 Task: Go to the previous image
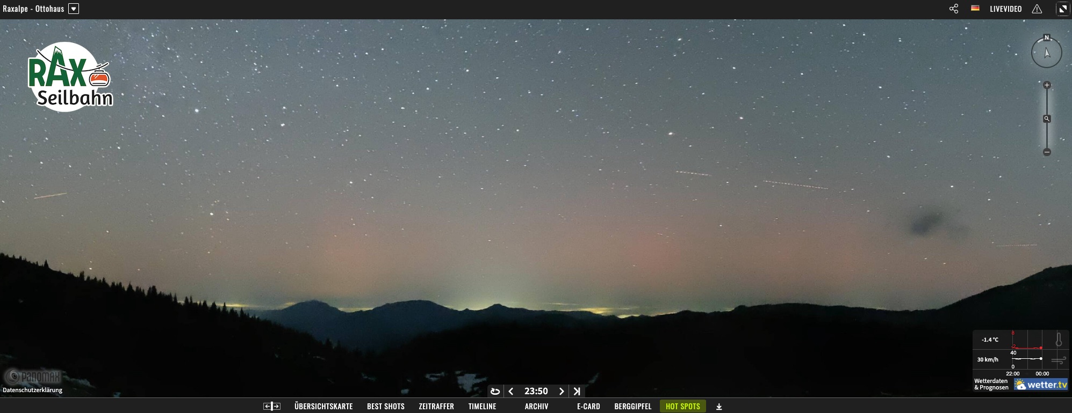click(511, 392)
